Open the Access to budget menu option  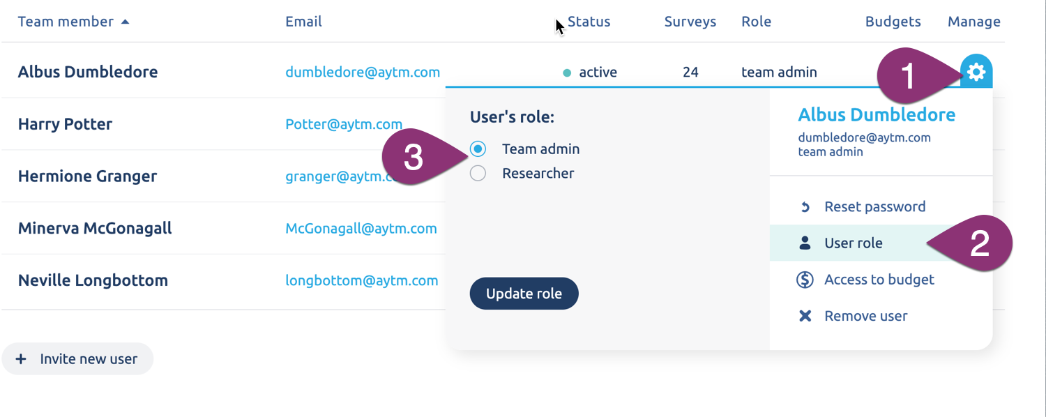coord(879,280)
